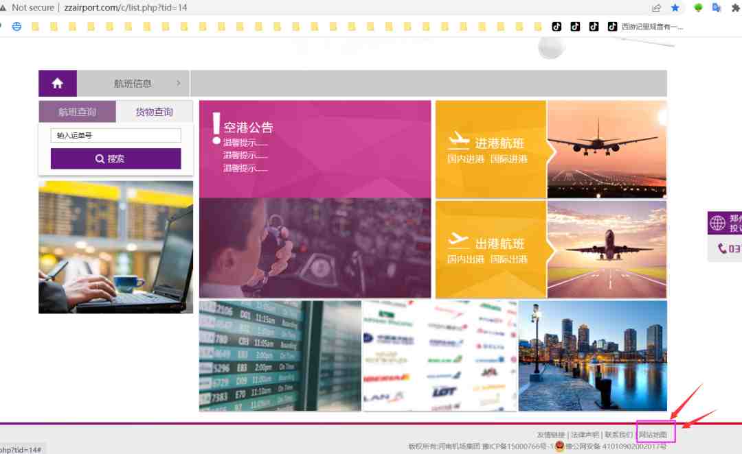The image size is (742, 454).
Task: Open the share icon in the address bar
Action: [x=656, y=8]
